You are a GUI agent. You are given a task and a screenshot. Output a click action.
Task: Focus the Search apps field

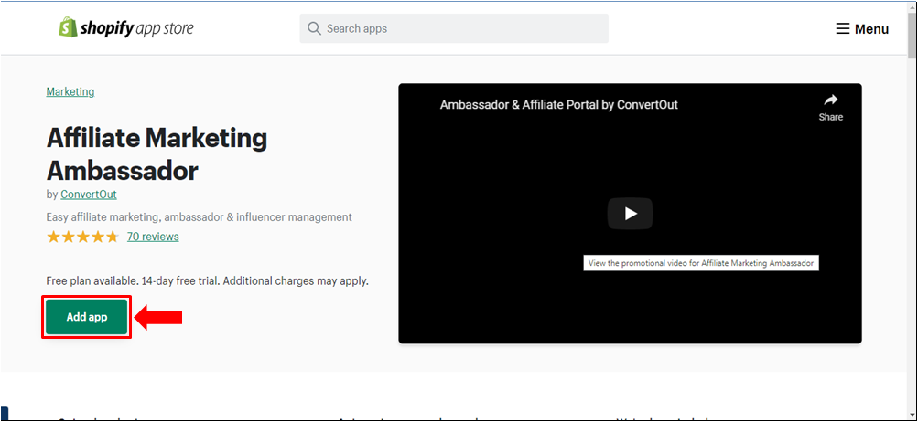[x=454, y=28]
